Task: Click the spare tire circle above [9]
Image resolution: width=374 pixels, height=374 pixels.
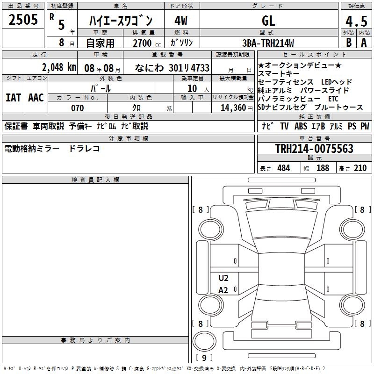Action: tap(204, 341)
